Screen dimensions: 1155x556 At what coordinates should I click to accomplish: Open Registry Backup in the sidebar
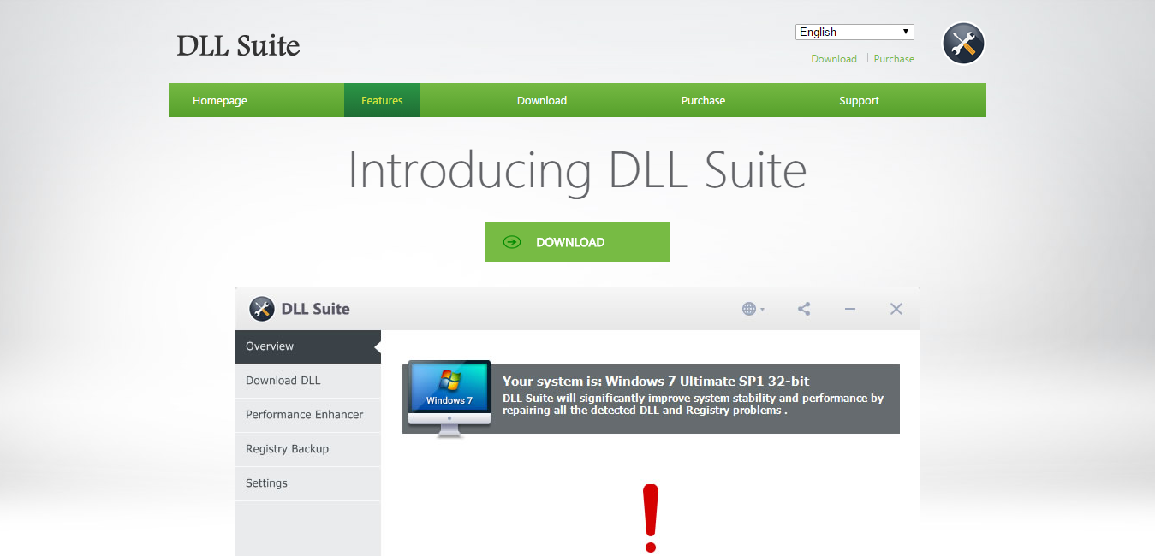click(308, 449)
